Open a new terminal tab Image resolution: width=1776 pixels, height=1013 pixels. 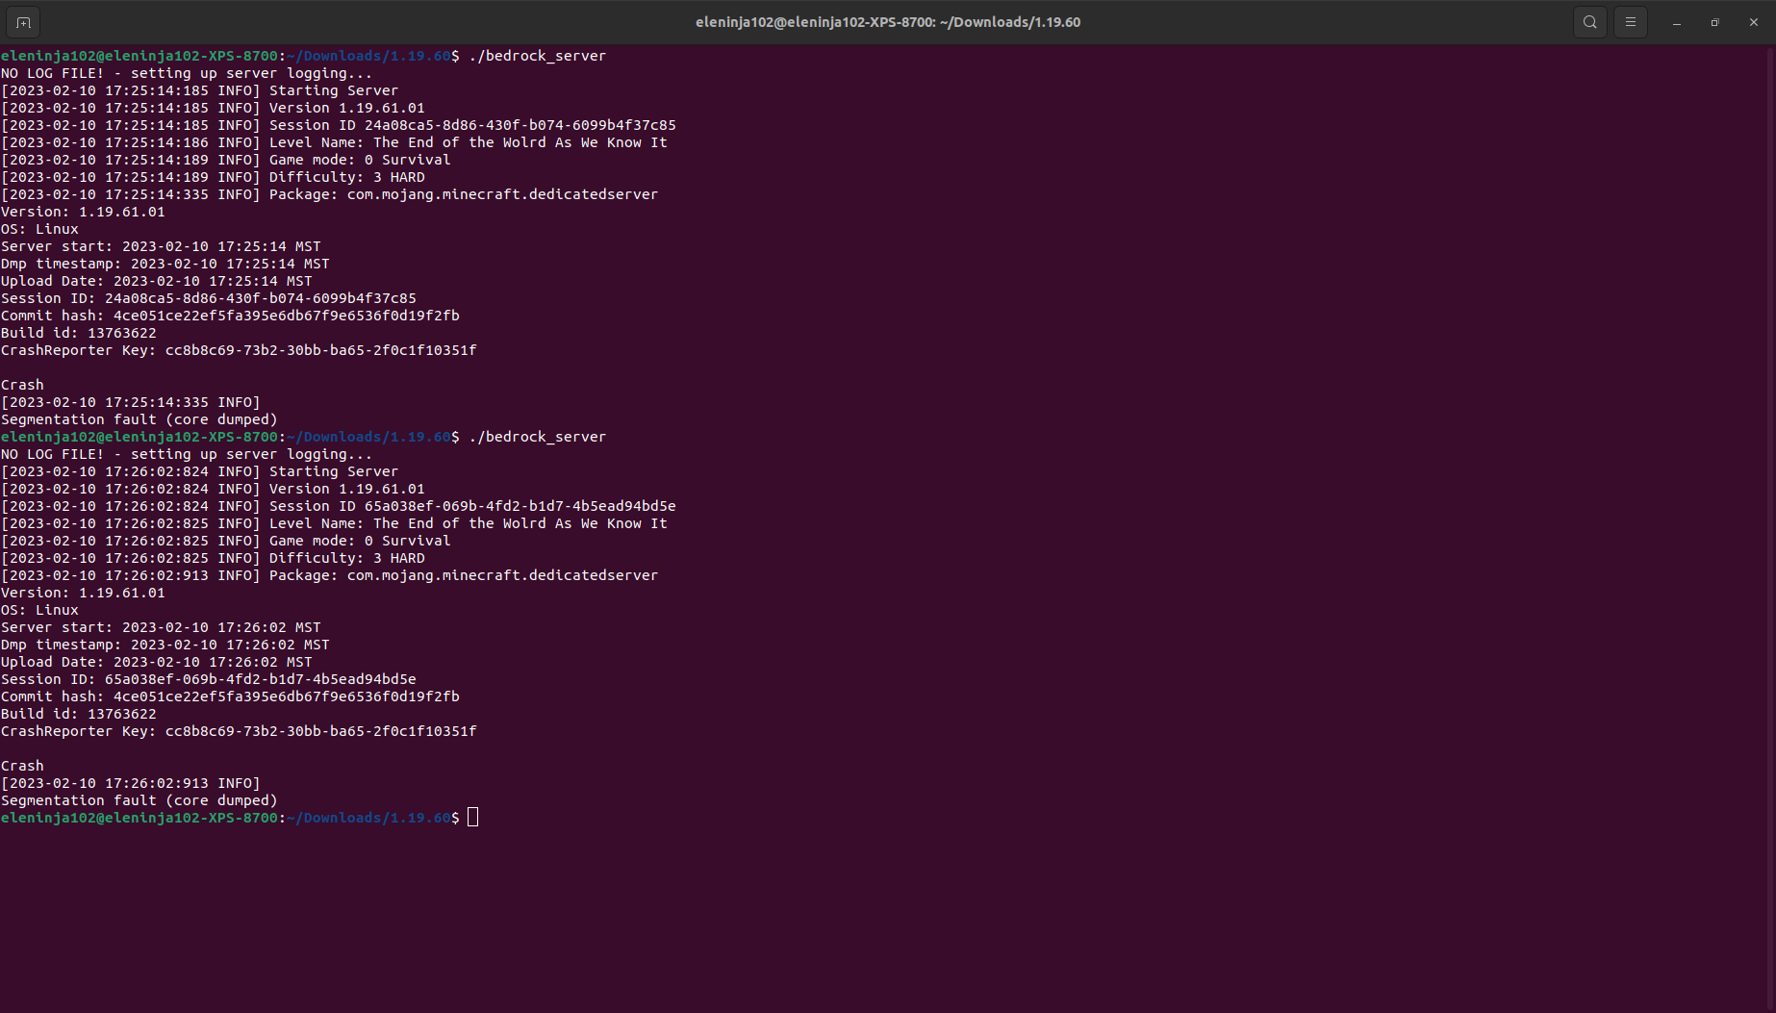[23, 22]
